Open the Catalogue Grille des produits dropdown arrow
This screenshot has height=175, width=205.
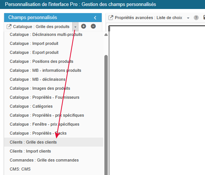click(x=75, y=27)
